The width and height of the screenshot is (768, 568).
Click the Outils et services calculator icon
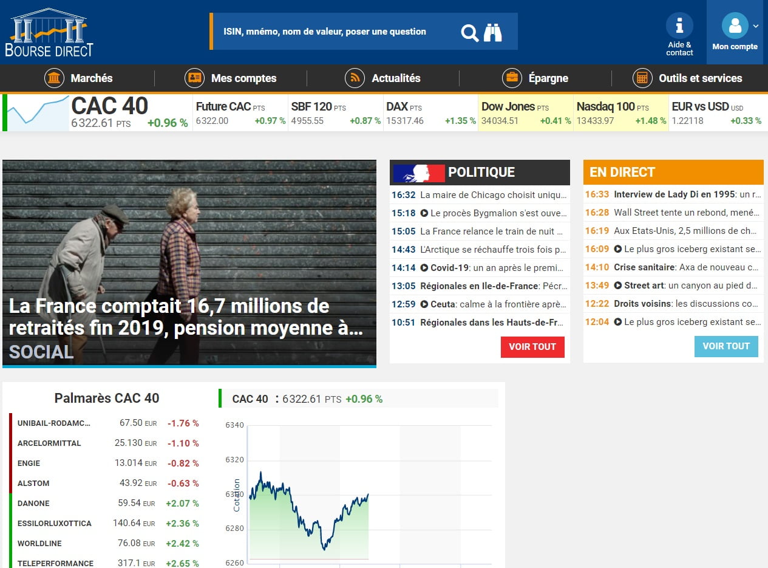click(642, 78)
